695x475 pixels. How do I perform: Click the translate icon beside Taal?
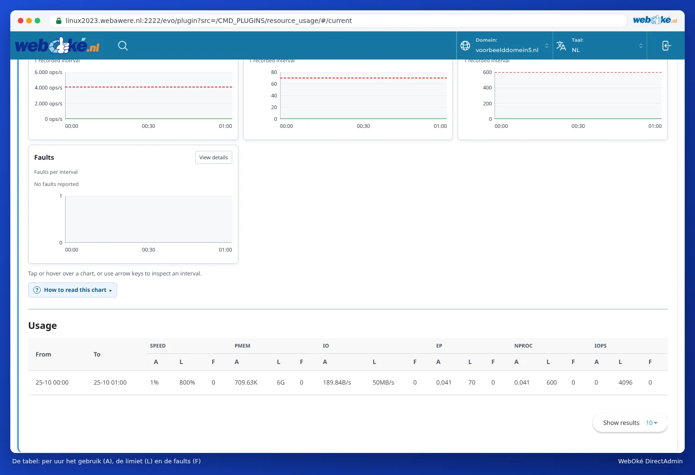(x=561, y=45)
